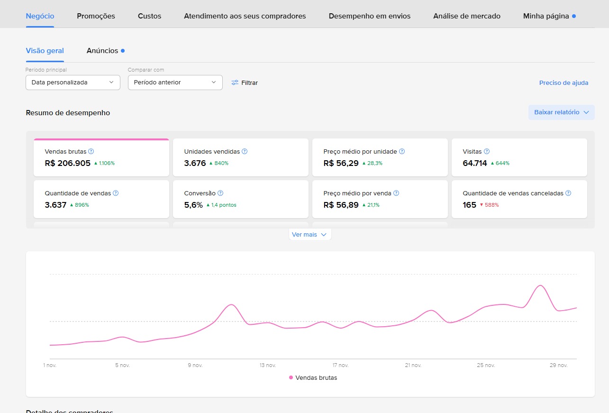Toggle Vendas brutas series in chart legend
The image size is (609, 413).
[313, 378]
